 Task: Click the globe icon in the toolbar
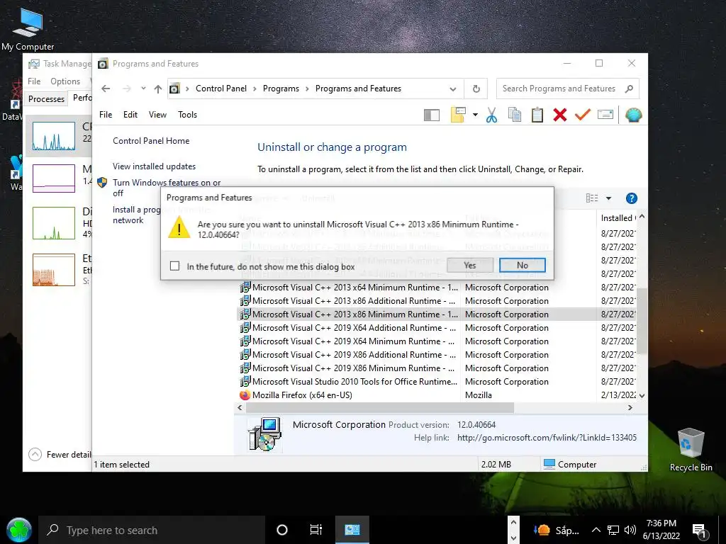click(x=633, y=115)
